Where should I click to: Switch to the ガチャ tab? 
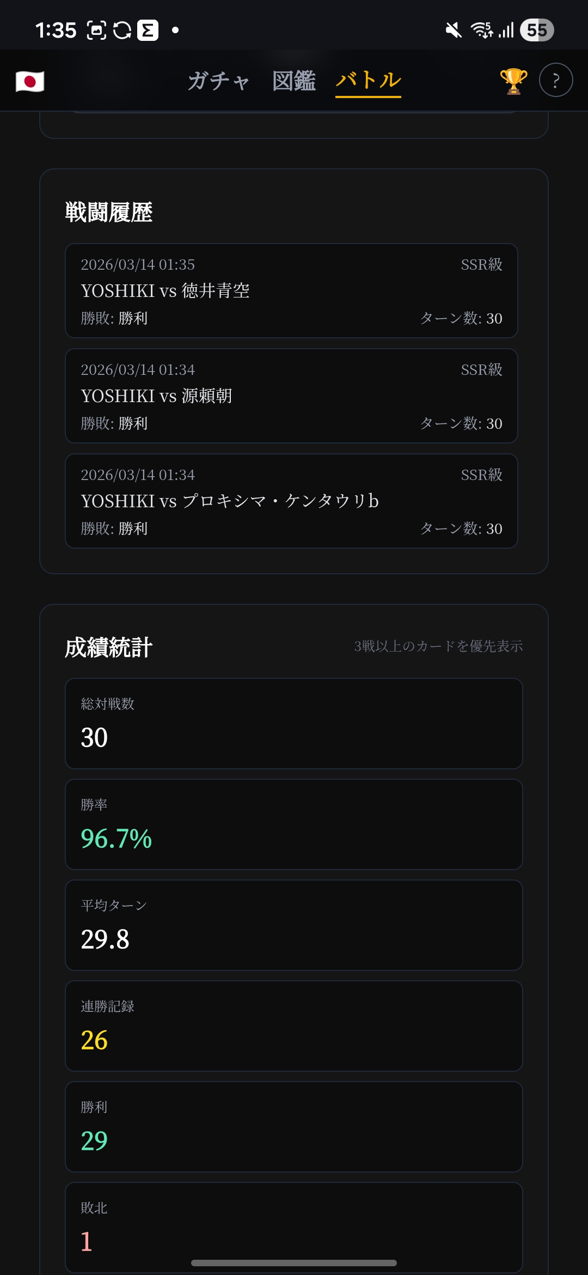(218, 81)
